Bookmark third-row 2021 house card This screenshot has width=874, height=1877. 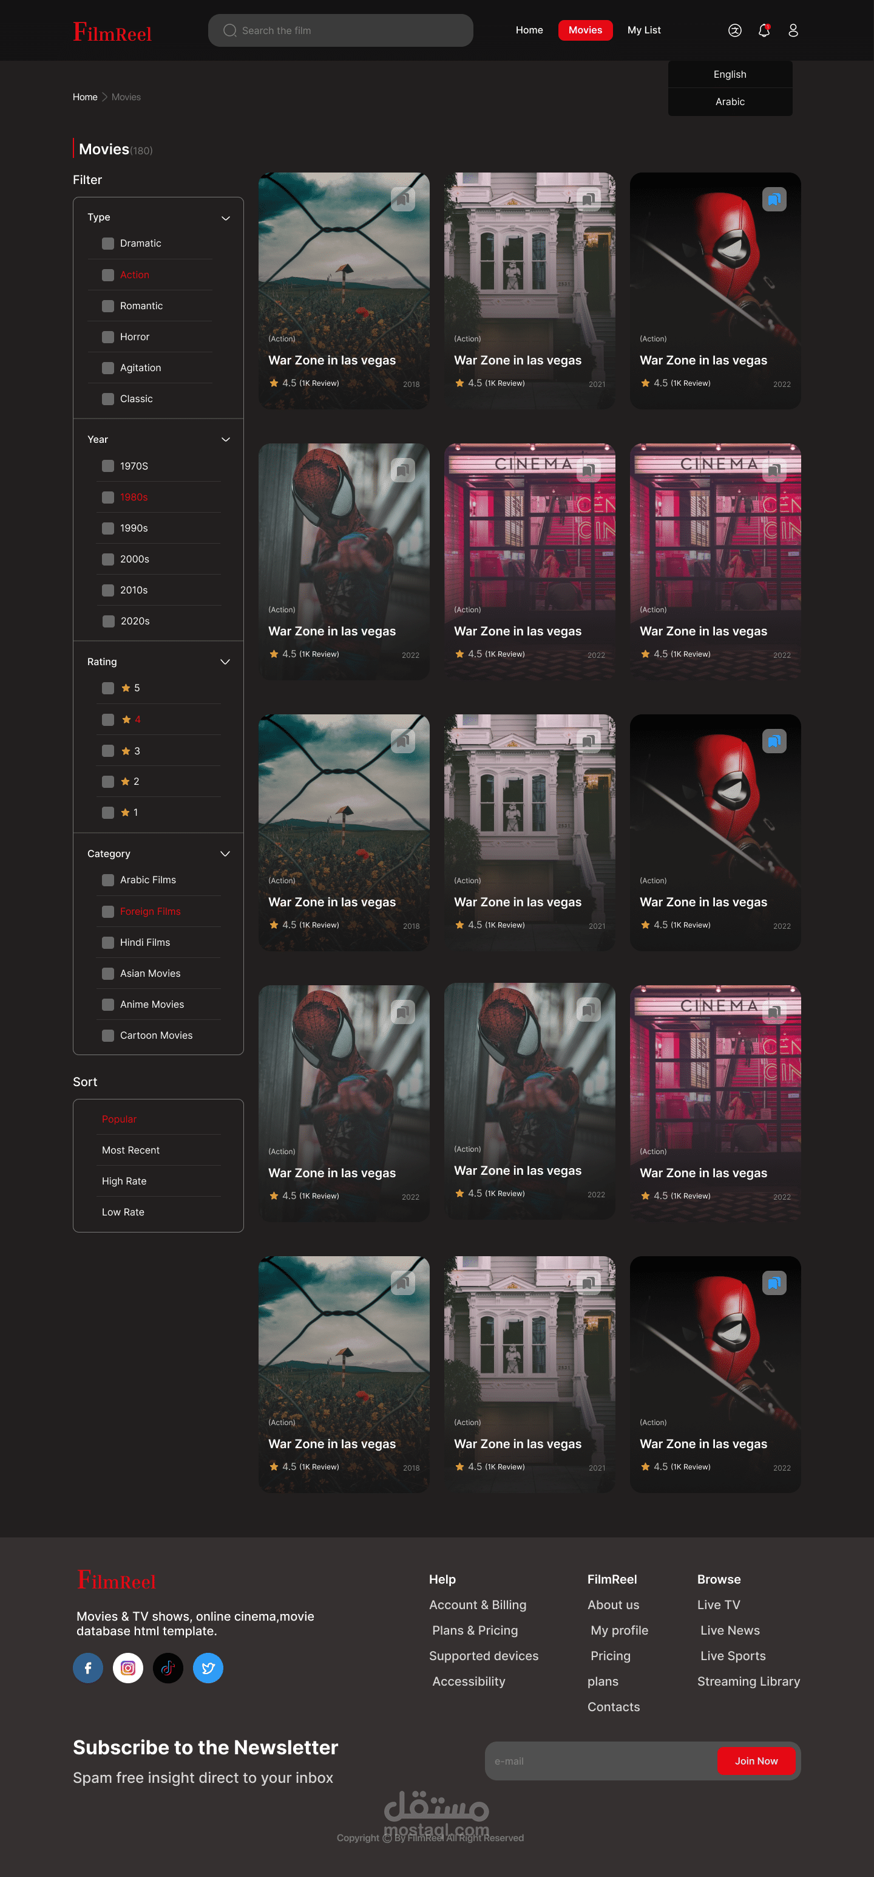click(x=589, y=741)
